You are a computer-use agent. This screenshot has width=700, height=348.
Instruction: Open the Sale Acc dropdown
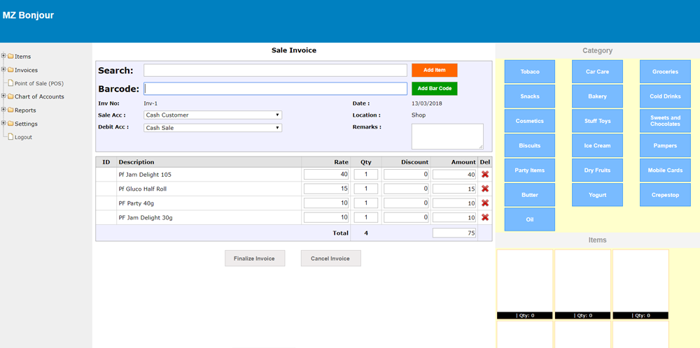(213, 115)
